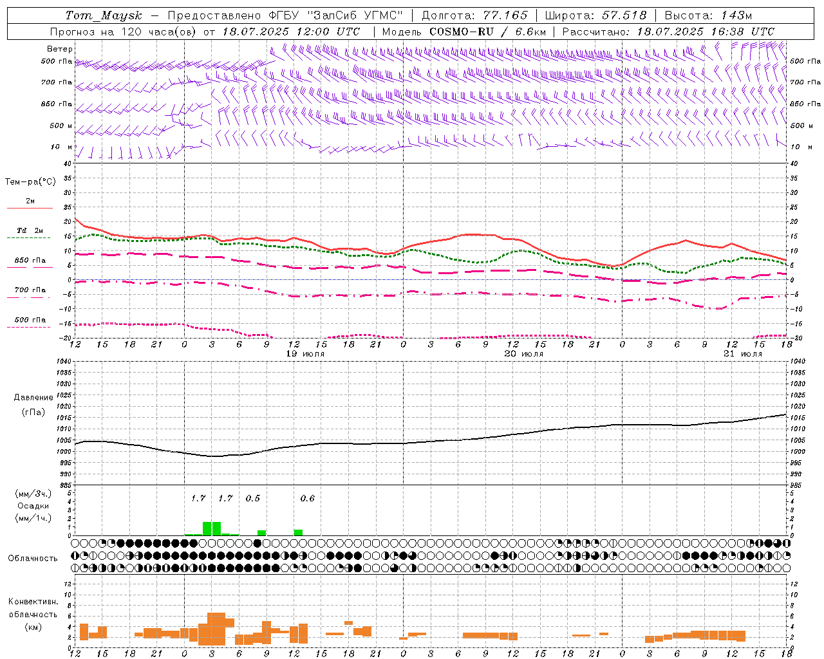Viewport: 824px width, 659px height.
Task: Click the (гПа) unit label under Давление
Action: (x=33, y=413)
